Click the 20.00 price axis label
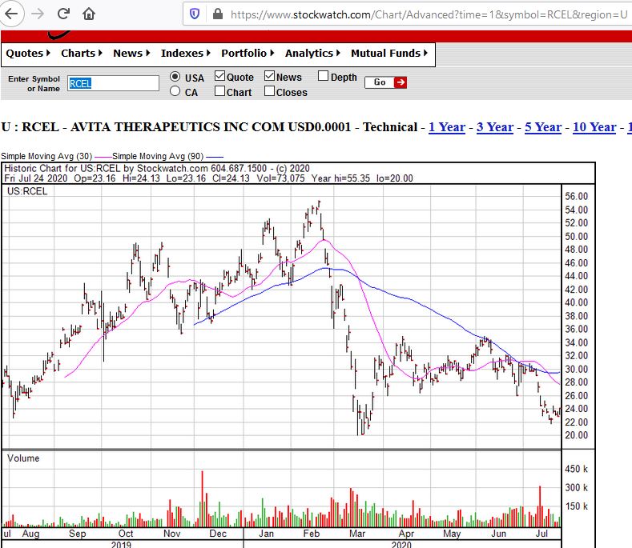Screen dimensions: 632x548 (x=577, y=435)
